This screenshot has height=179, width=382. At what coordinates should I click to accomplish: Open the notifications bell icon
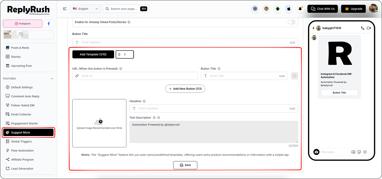click(x=300, y=9)
